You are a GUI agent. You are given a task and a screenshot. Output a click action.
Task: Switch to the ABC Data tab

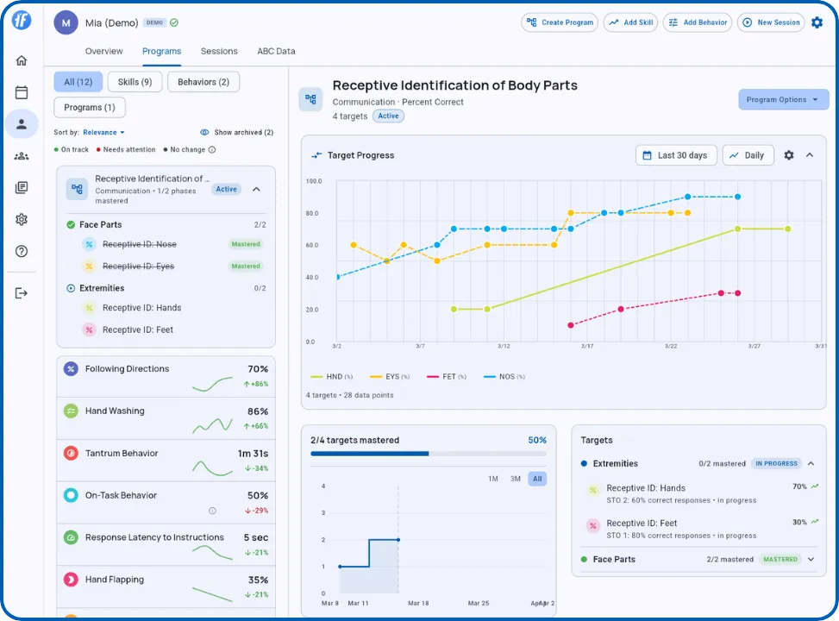click(x=275, y=51)
